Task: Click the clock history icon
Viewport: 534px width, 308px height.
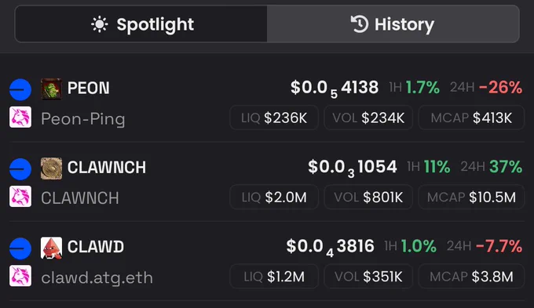Action: click(x=360, y=24)
